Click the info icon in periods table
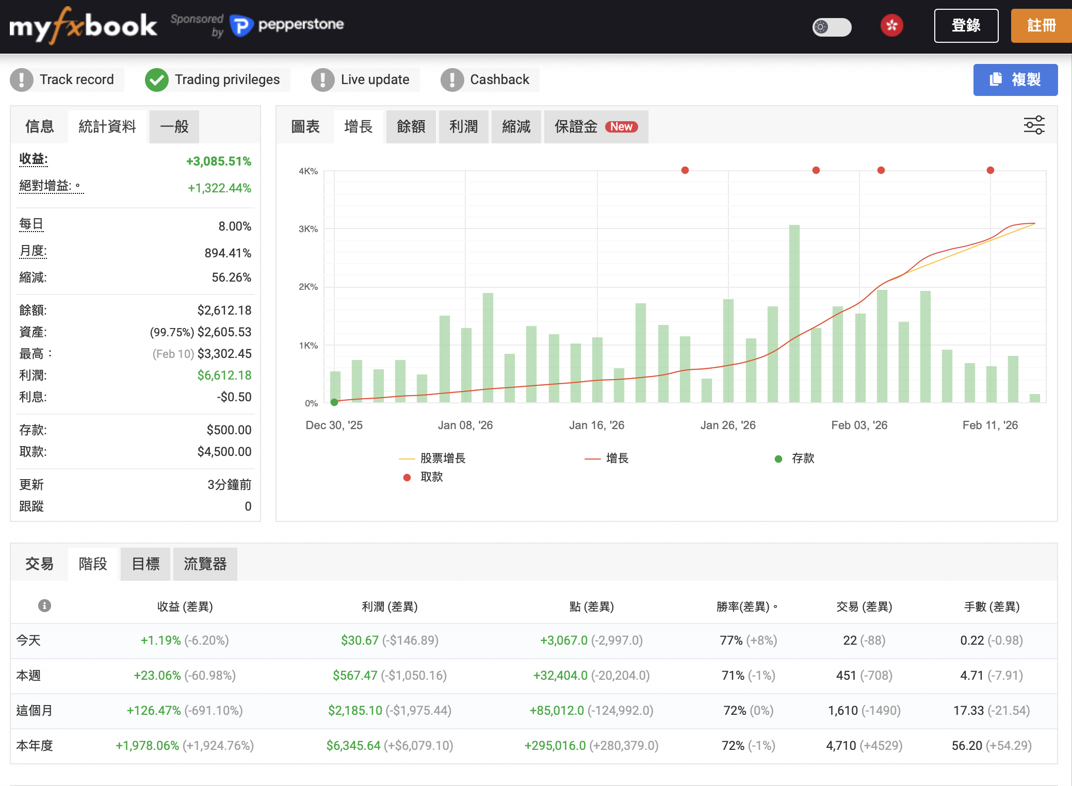This screenshot has height=786, width=1072. pyautogui.click(x=45, y=605)
